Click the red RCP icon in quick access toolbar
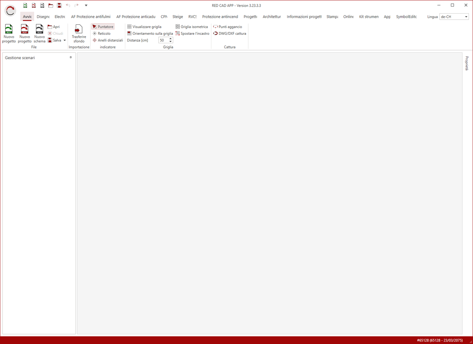 [x=34, y=6]
